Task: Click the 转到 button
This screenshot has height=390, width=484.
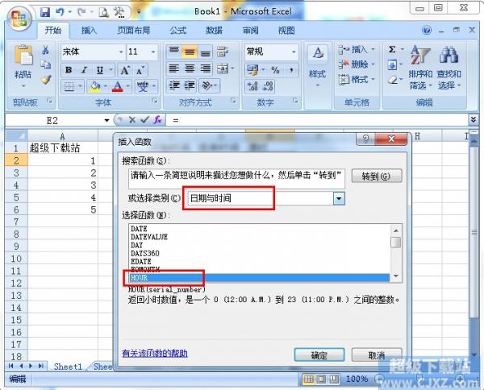Action: point(377,176)
